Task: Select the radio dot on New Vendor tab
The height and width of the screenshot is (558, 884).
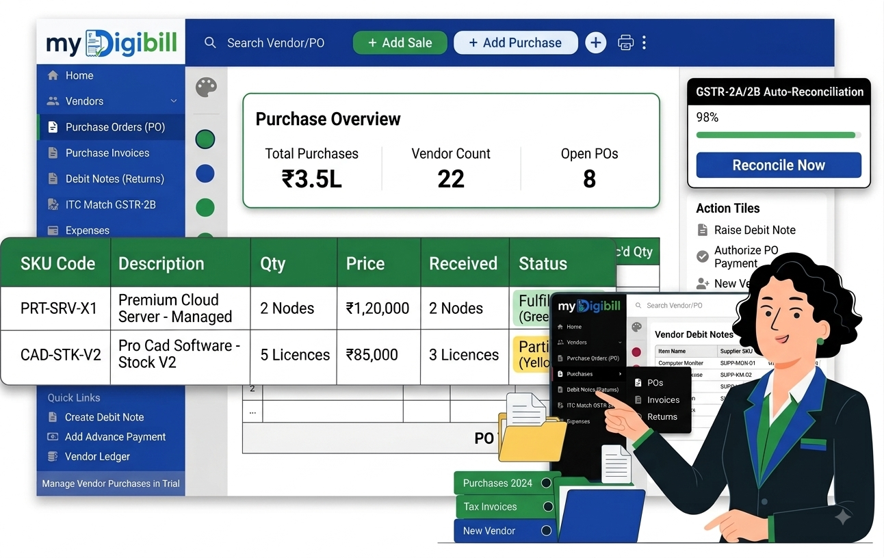Action: [546, 531]
